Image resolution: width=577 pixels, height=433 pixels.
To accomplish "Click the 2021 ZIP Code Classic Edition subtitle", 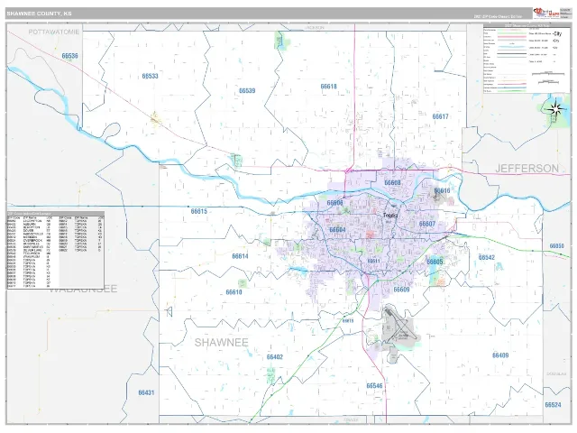I will [x=498, y=16].
